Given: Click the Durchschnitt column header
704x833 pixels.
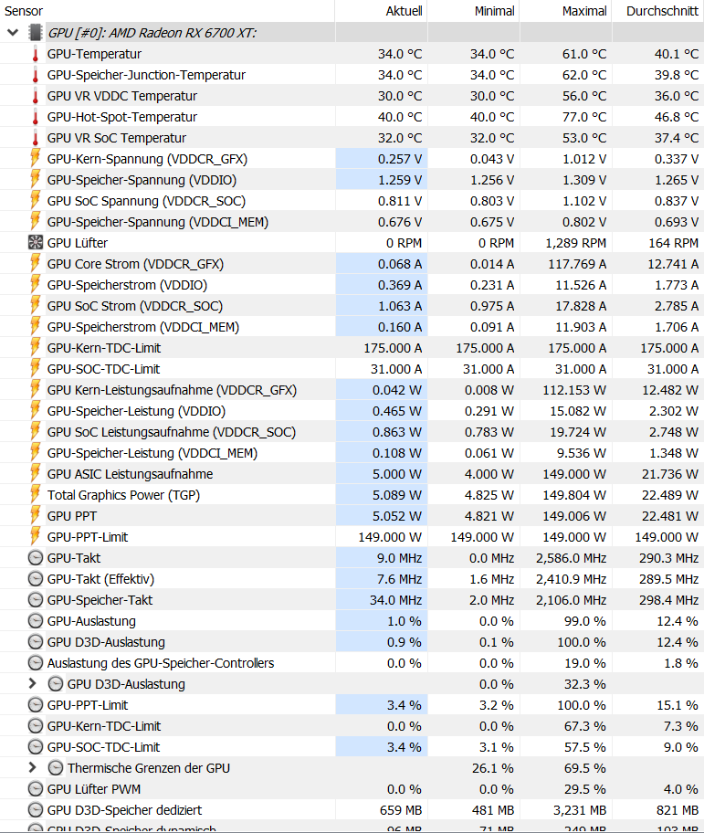Looking at the screenshot, I should tap(658, 11).
